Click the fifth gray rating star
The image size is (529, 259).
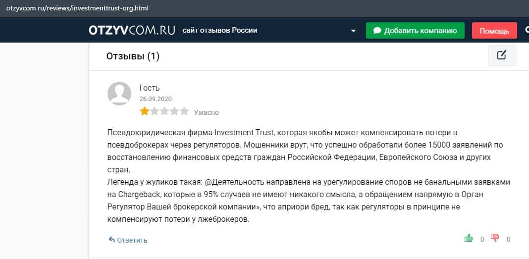pyautogui.click(x=184, y=111)
